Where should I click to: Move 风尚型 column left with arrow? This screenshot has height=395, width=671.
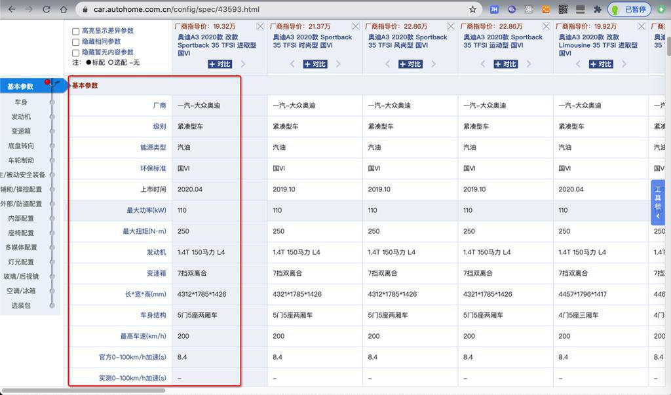point(387,64)
